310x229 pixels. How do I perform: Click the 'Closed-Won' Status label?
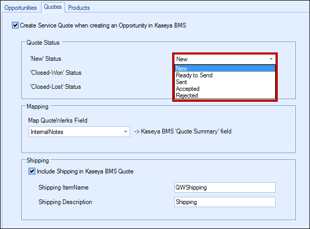coord(56,73)
